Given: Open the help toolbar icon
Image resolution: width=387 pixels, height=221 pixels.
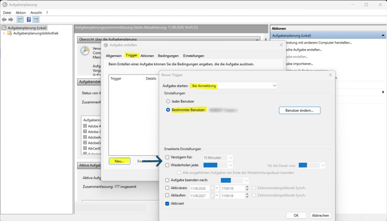Looking at the screenshot, I should pyautogui.click(x=29, y=20).
